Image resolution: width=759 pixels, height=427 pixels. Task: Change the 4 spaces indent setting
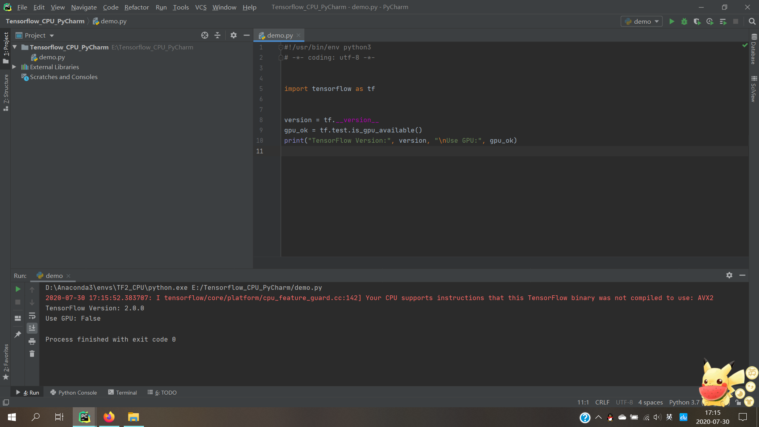pos(650,402)
